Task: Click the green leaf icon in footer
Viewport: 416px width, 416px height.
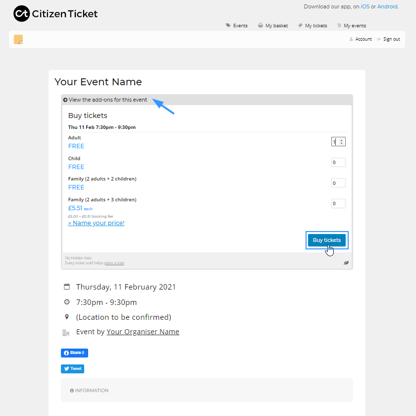Action: point(346,263)
